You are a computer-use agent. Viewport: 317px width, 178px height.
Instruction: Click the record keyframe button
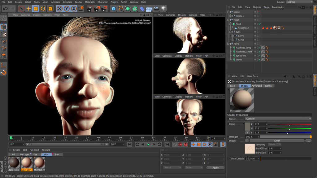click(174, 144)
